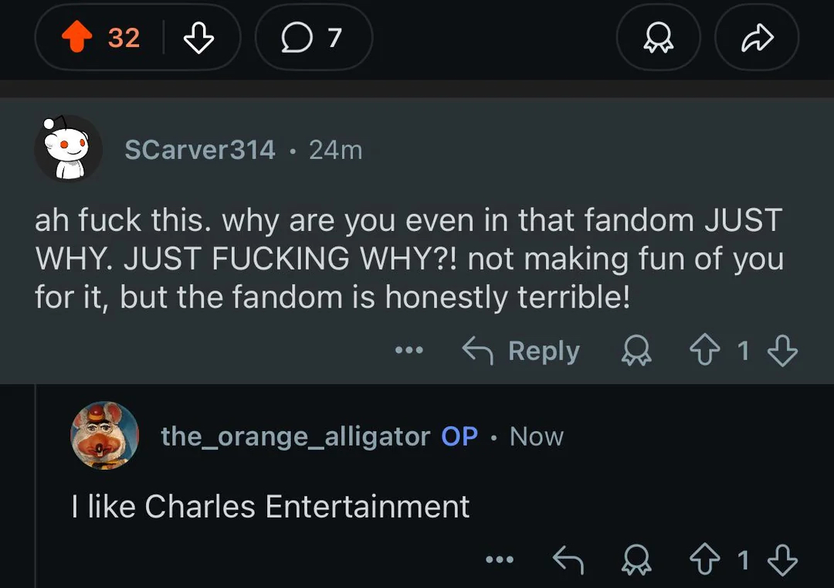This screenshot has width=834, height=588.
Task: Visit the_orange_alligator's profile via username
Action: (x=295, y=437)
